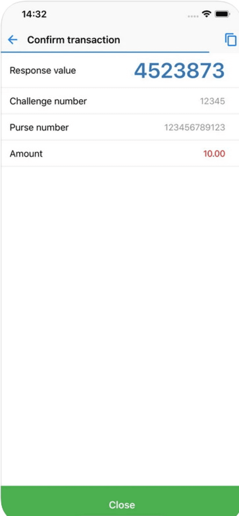This screenshot has width=239, height=516.
Task: Tap purse number 123456789123
Action: coord(194,127)
